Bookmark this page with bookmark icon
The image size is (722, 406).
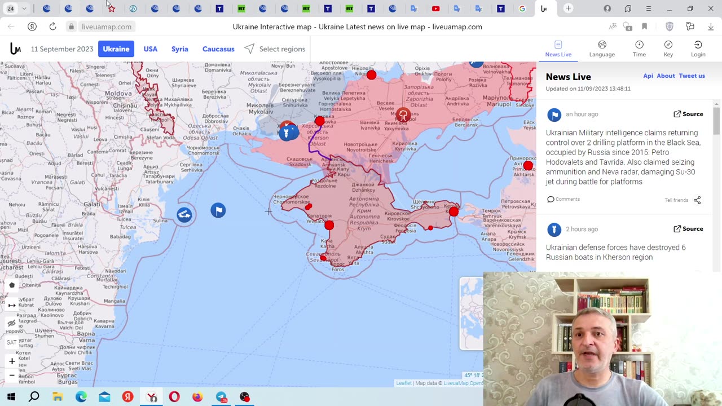(x=644, y=27)
